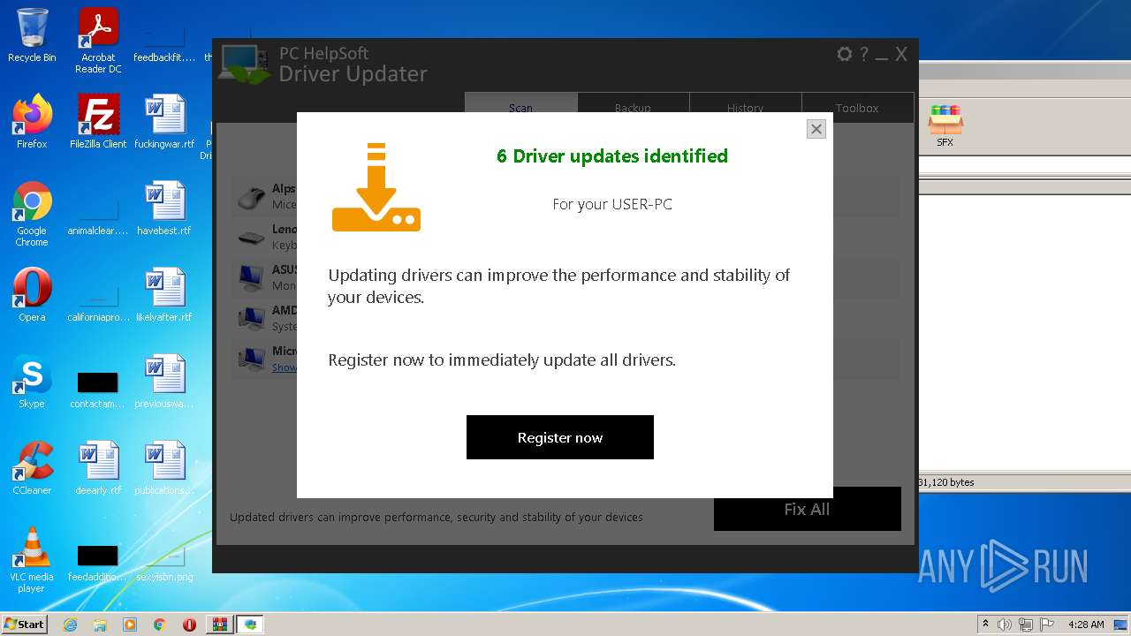Select the AMD system device icon
This screenshot has width=1131, height=636.
coord(252,318)
